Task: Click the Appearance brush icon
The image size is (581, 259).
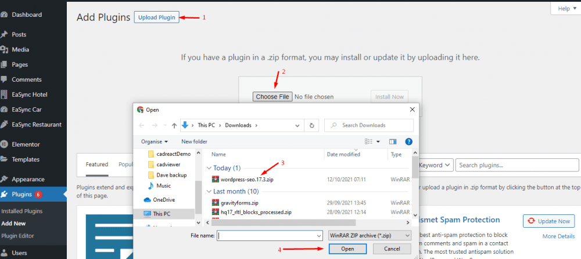Action: click(x=4, y=179)
